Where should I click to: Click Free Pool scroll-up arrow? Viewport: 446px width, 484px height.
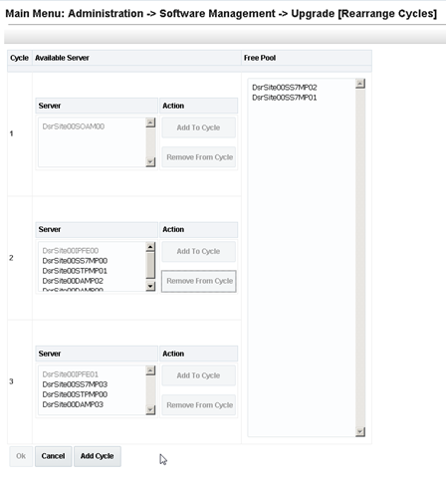click(360, 84)
